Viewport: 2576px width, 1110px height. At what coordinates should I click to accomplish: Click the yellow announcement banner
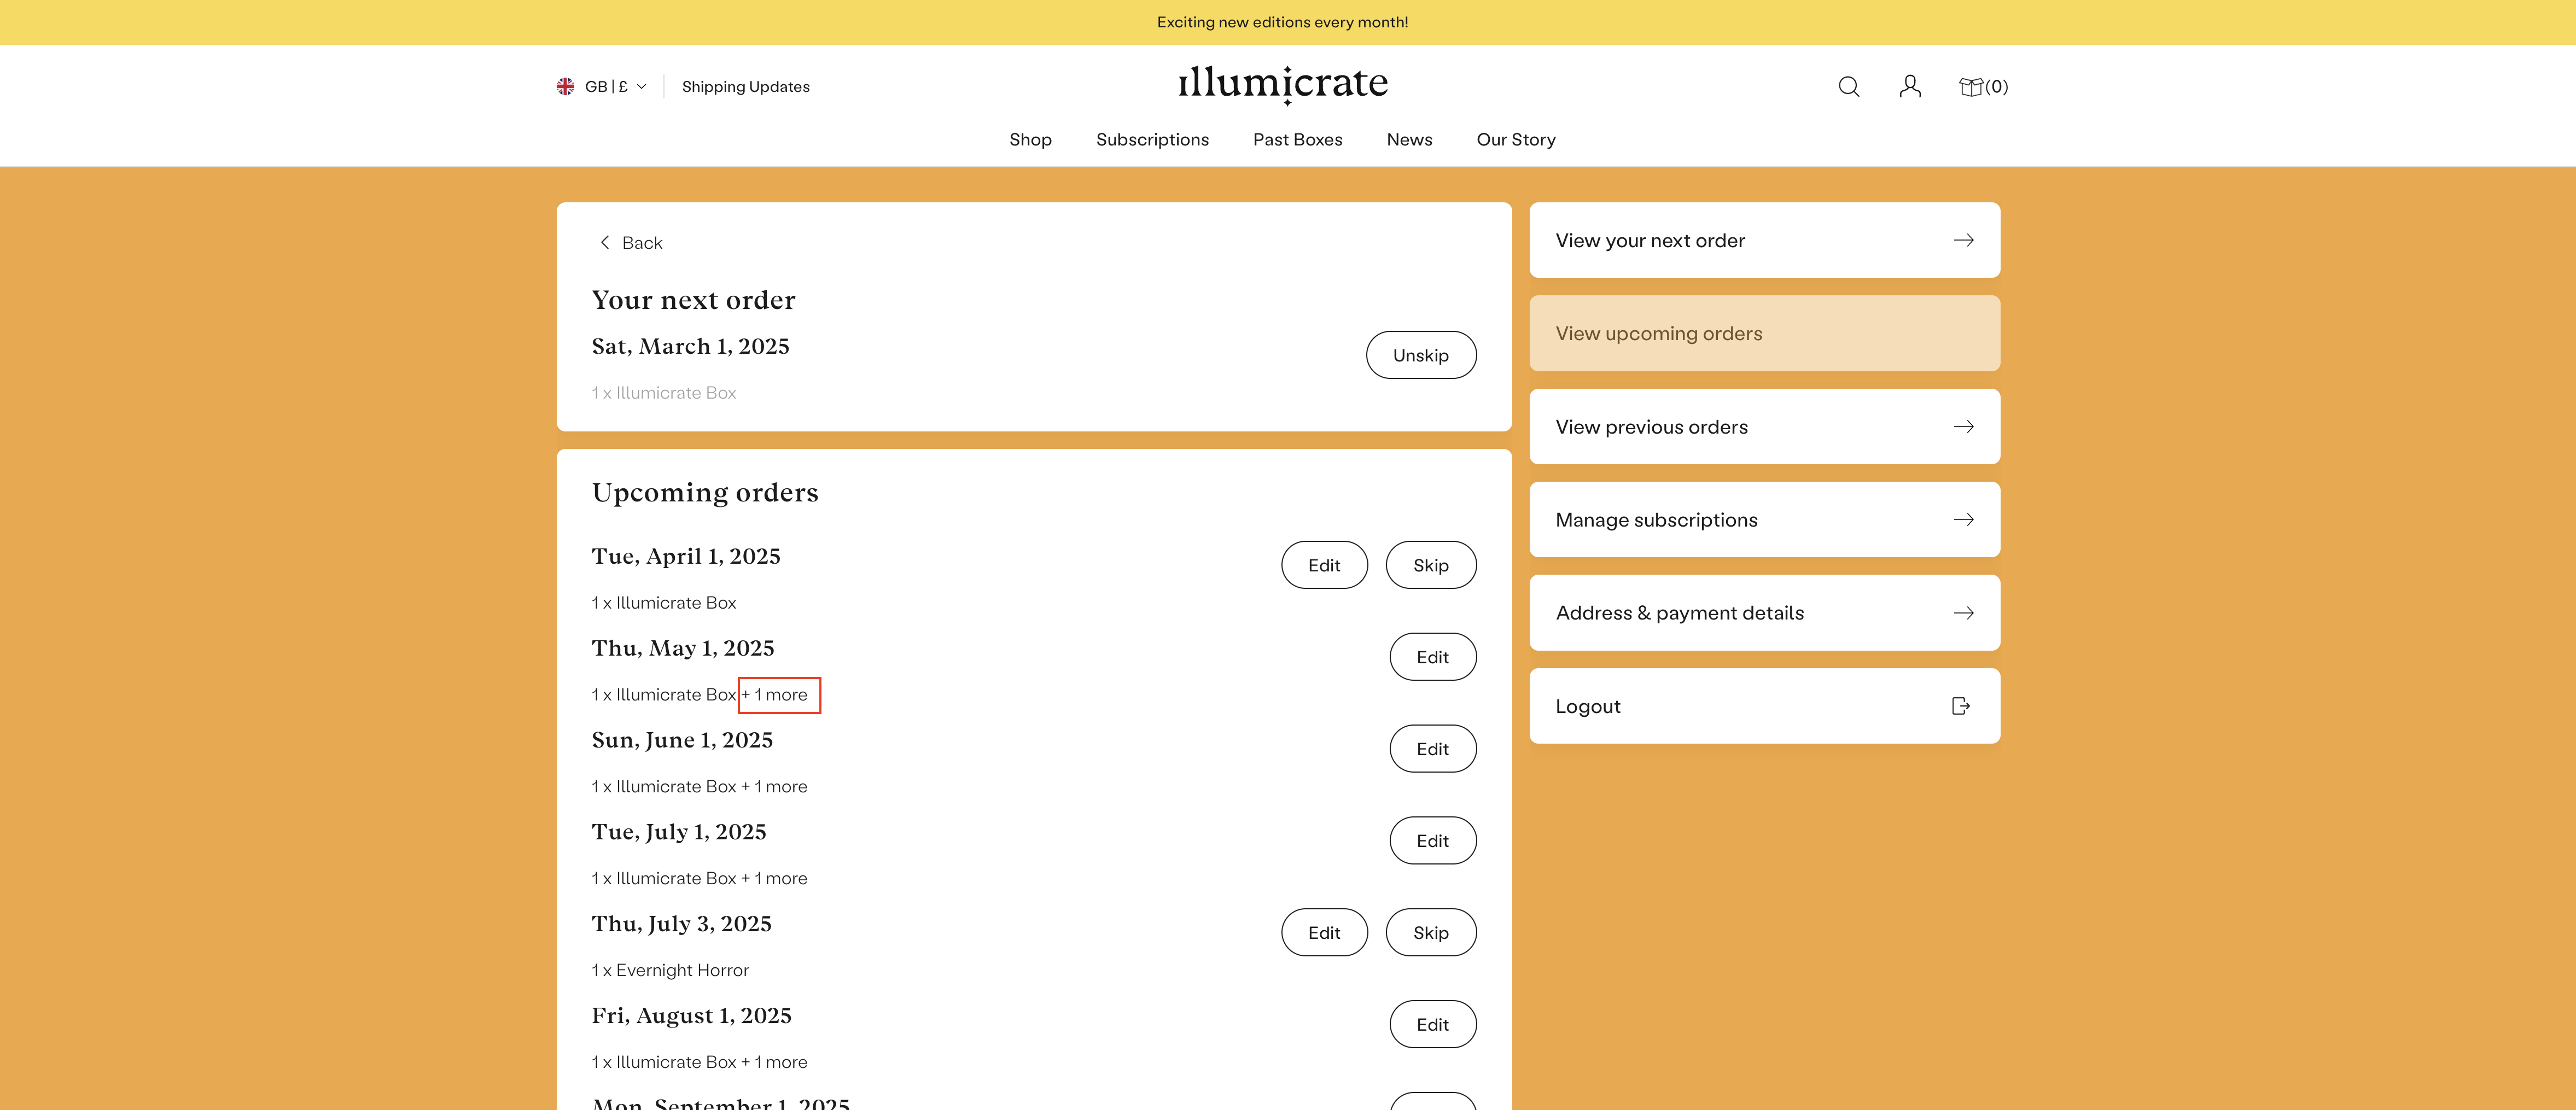pos(1282,22)
